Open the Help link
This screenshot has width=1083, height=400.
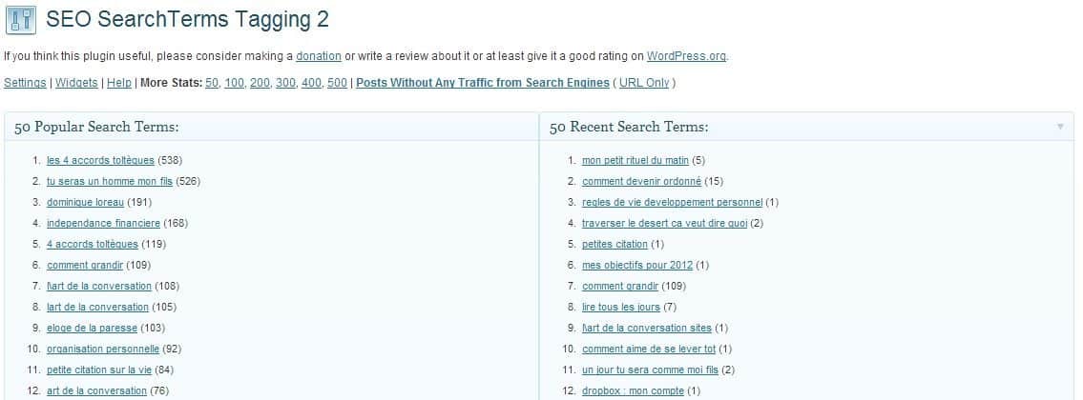pyautogui.click(x=119, y=83)
